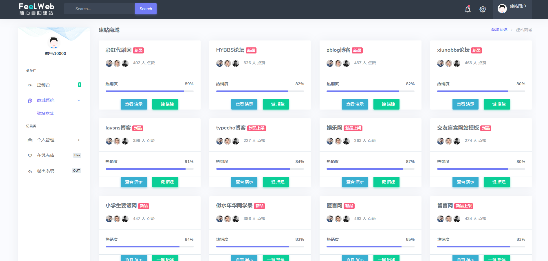Click the user avatar in top bar
This screenshot has height=261, width=548.
[x=502, y=9]
